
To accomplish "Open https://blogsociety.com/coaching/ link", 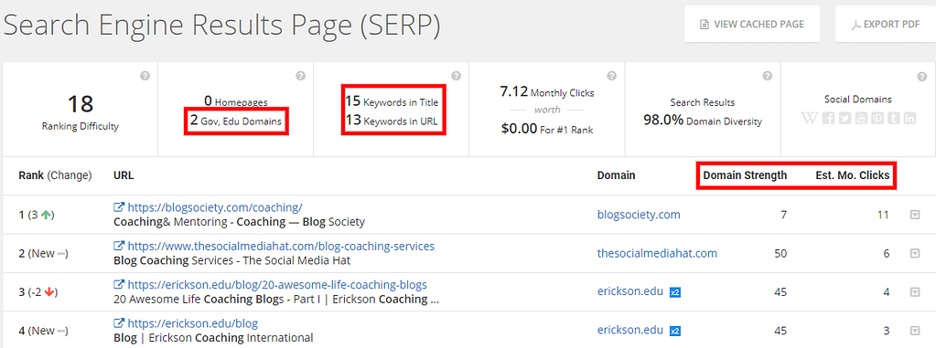I will pos(216,207).
